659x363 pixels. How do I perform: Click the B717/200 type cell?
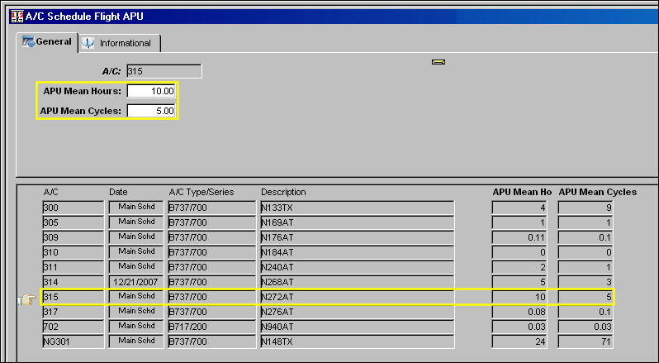[x=211, y=327]
